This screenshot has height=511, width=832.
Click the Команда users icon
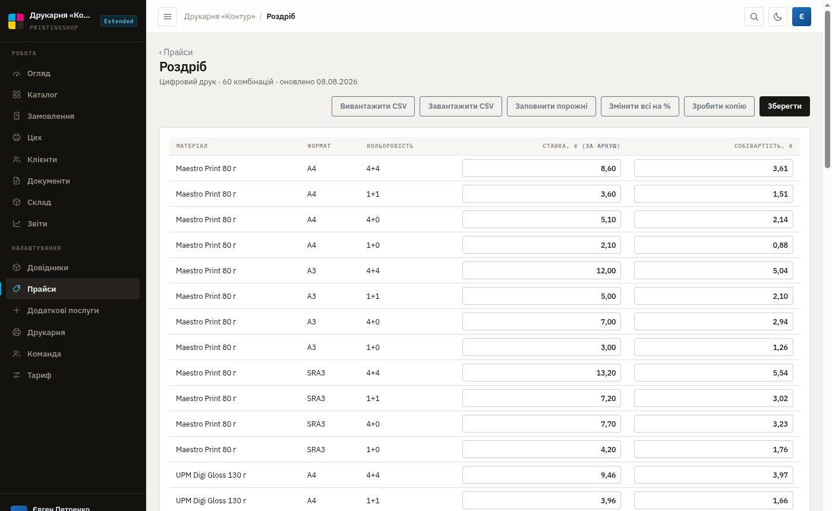[x=17, y=354]
